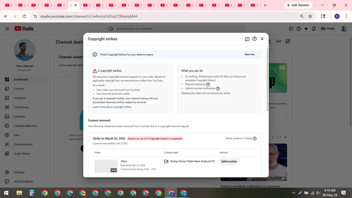Open the Windows Start menu

pos(6,193)
